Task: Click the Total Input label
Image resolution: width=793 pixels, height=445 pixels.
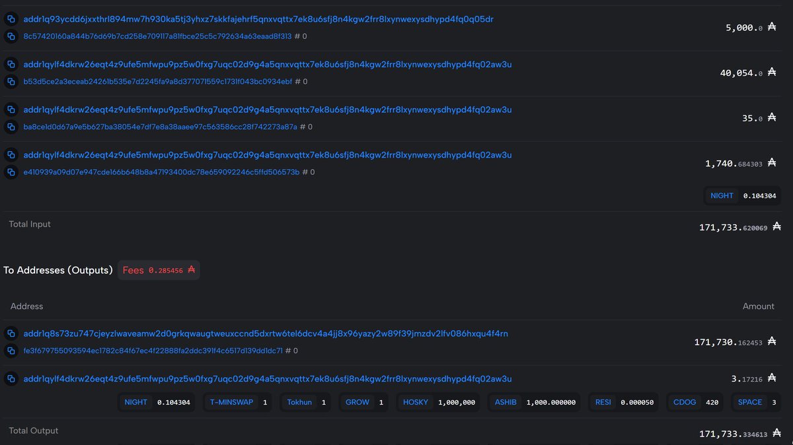Action: click(30, 224)
